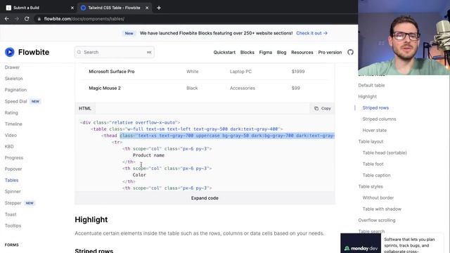The width and height of the screenshot is (450, 253).
Task: Go to Skeleton in the sidebar
Action: pyautogui.click(x=13, y=79)
